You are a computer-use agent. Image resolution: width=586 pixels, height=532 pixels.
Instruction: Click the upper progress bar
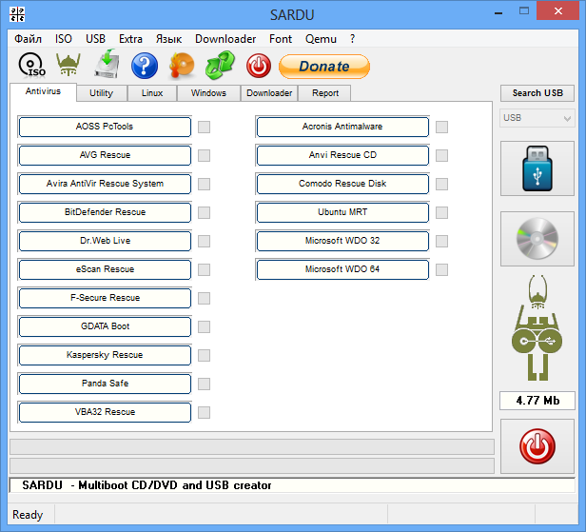coord(252,446)
